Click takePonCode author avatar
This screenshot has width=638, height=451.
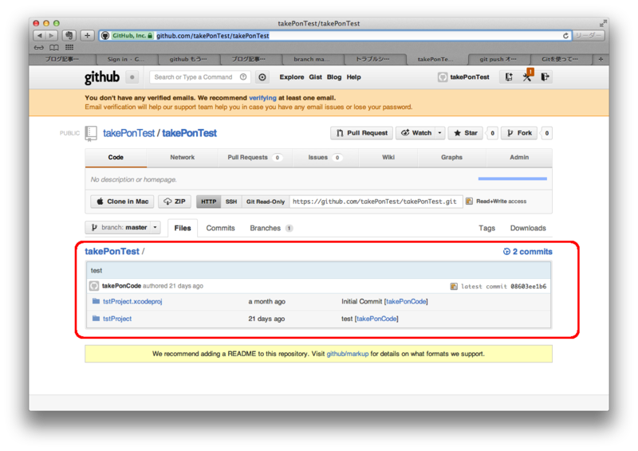(x=94, y=286)
